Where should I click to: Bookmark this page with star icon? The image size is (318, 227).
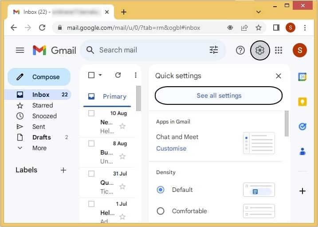pos(259,28)
